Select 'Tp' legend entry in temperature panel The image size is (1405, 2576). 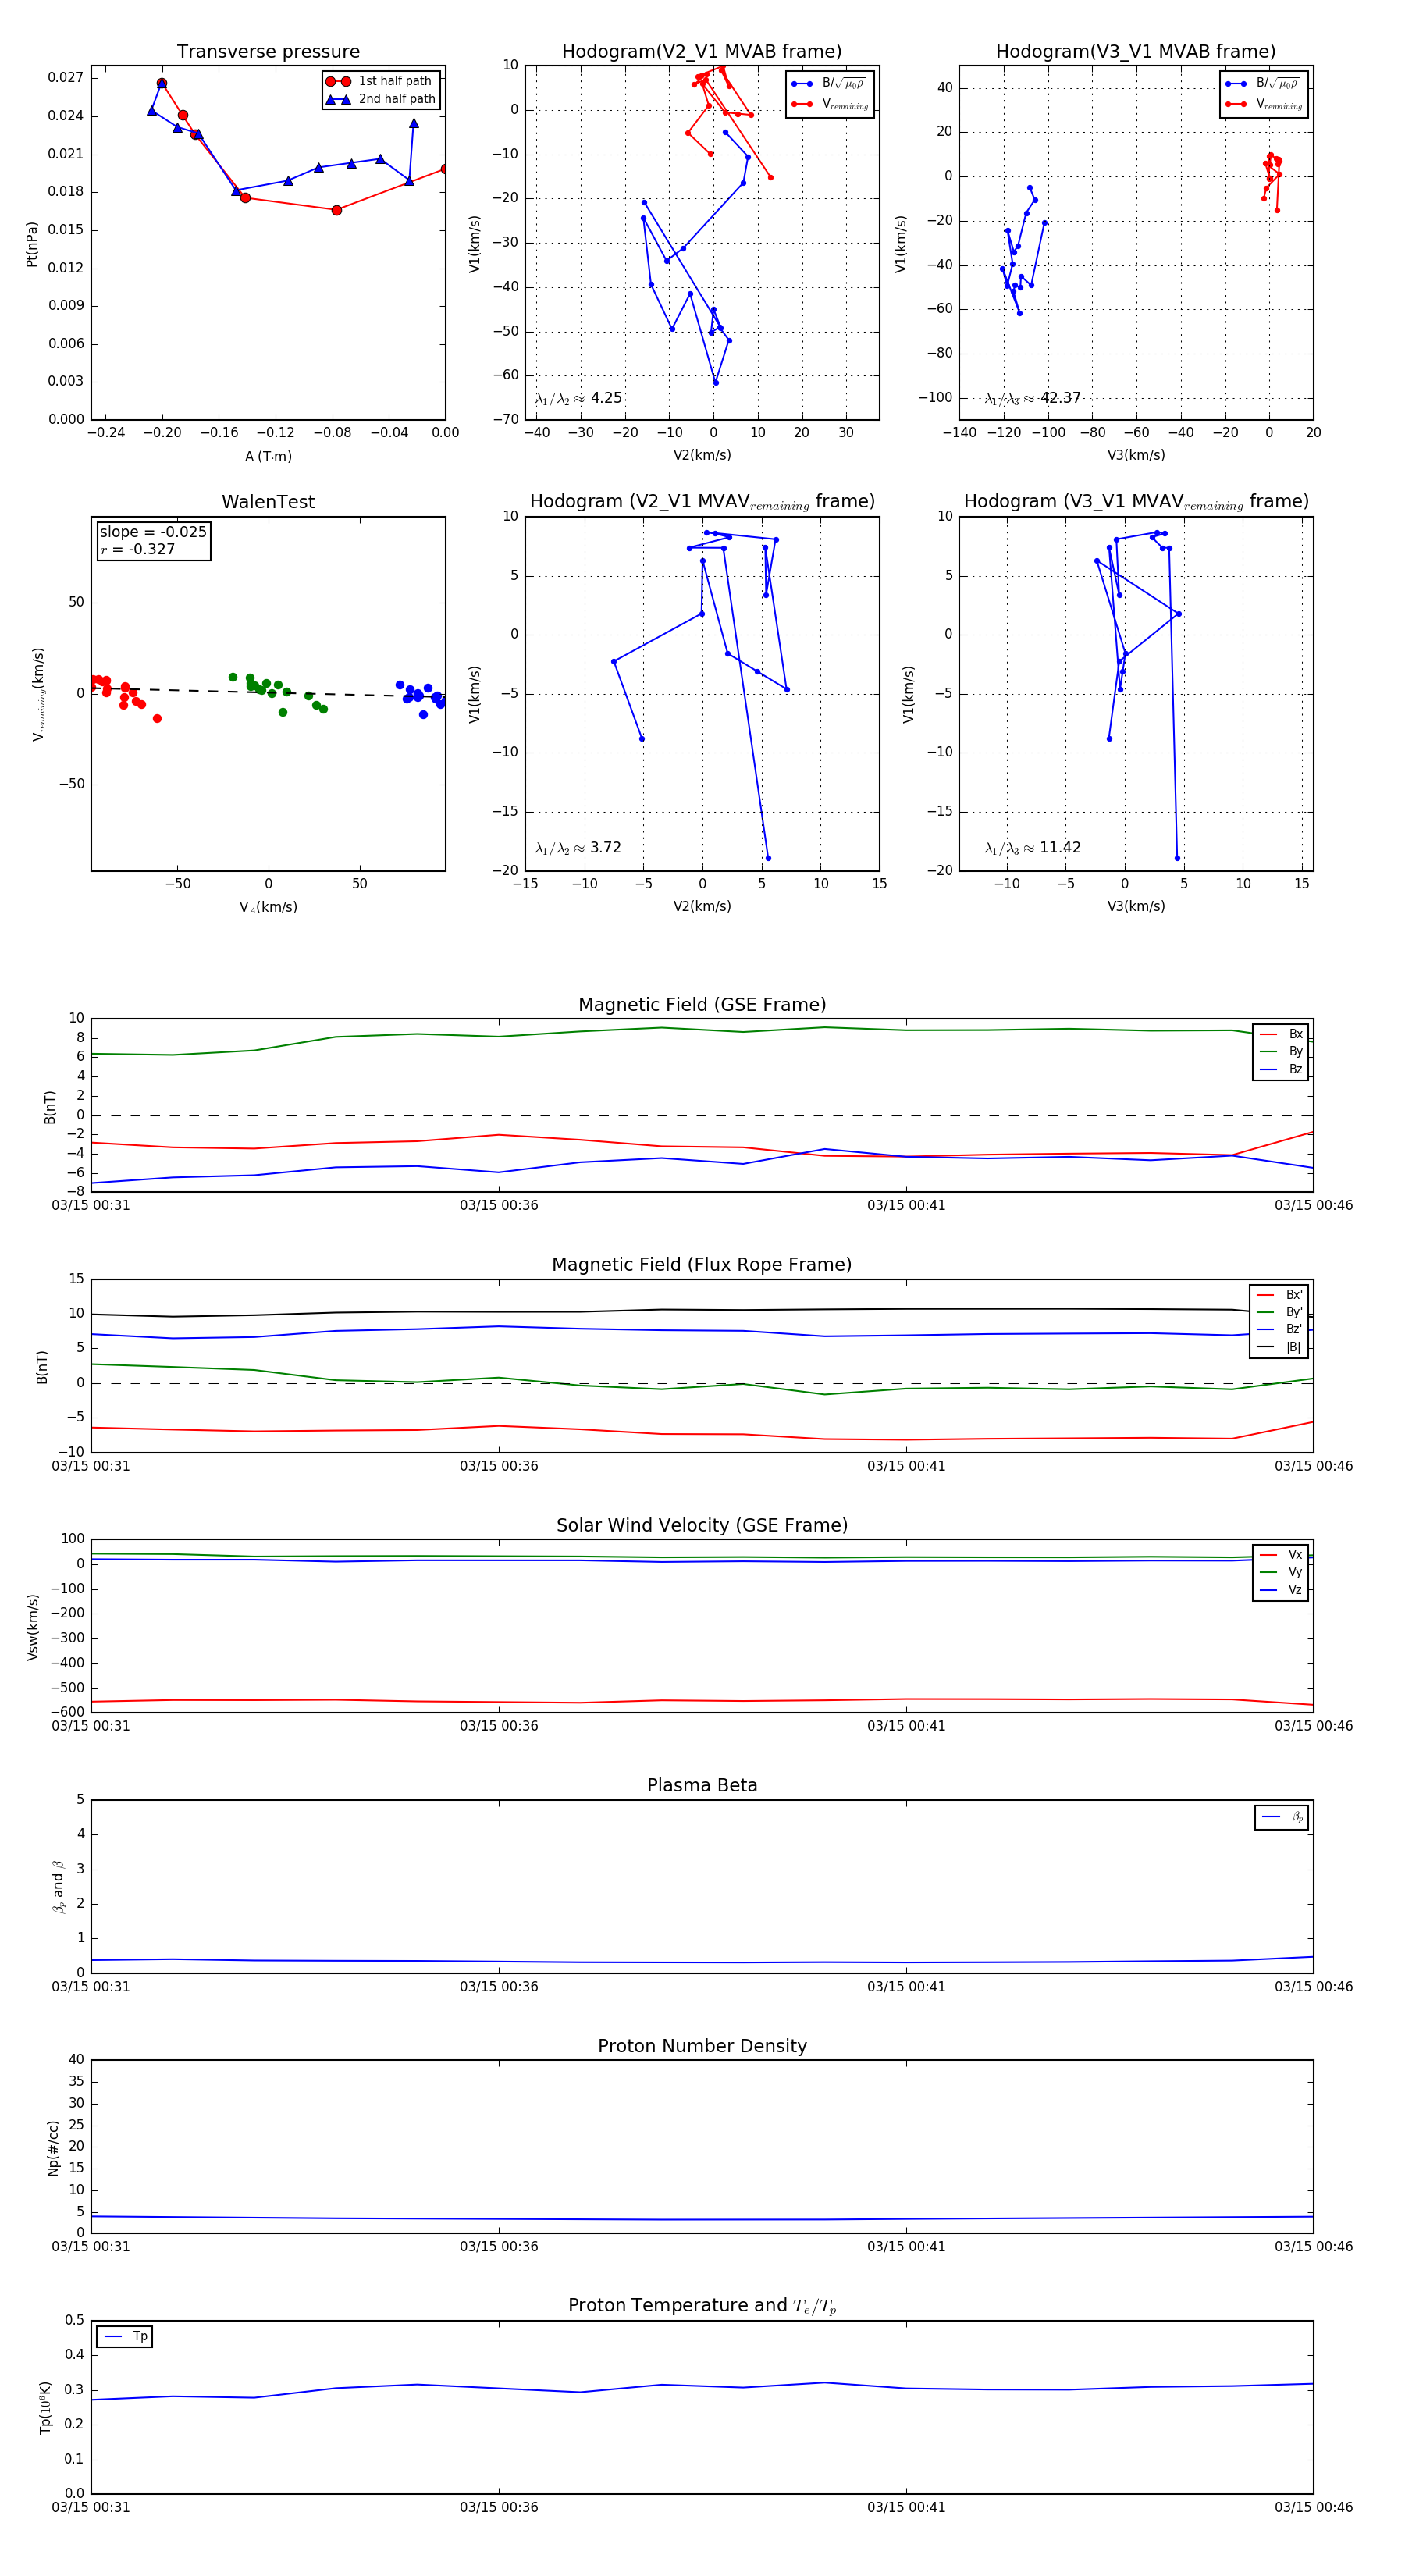125,2337
